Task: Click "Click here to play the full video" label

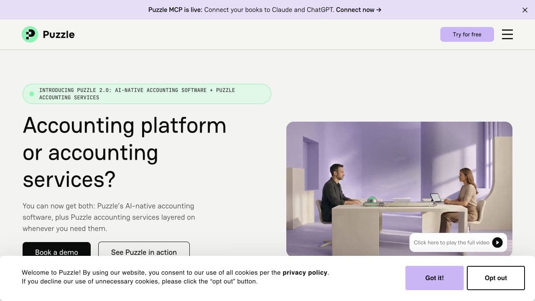Action: 451,242
